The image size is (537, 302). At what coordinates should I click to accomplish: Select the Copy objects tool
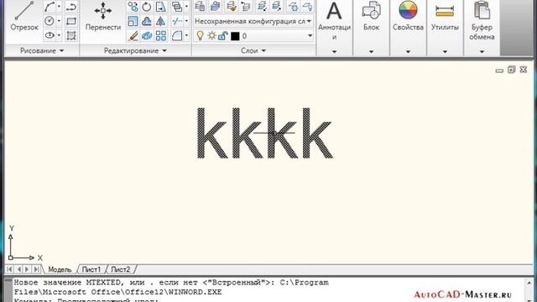coord(133,7)
